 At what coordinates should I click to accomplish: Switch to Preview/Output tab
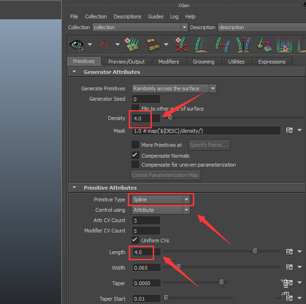click(x=126, y=62)
